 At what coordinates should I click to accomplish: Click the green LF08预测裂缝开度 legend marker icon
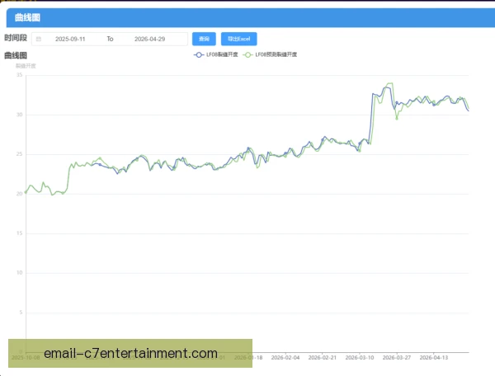tap(247, 54)
